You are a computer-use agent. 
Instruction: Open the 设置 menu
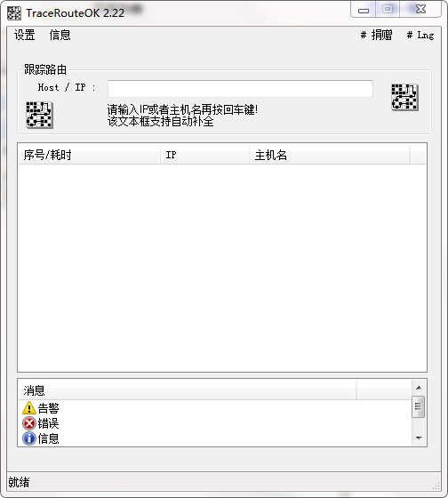(x=25, y=35)
